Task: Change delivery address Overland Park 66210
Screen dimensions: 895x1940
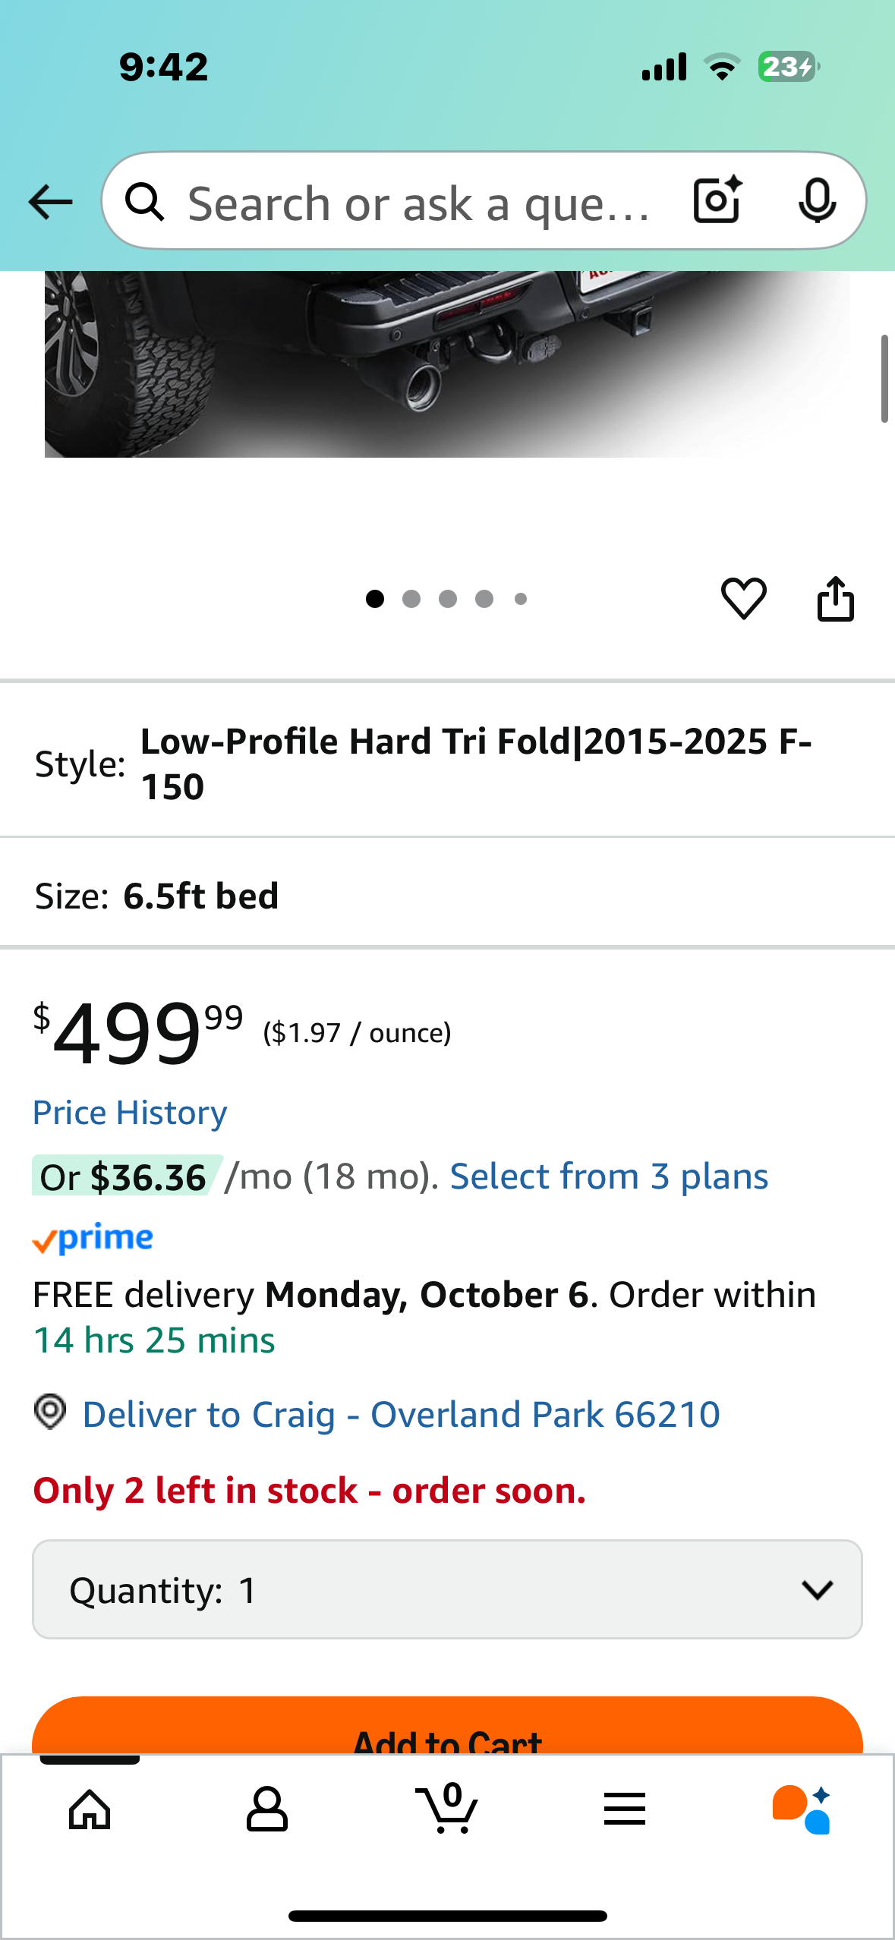Action: [x=401, y=1415]
